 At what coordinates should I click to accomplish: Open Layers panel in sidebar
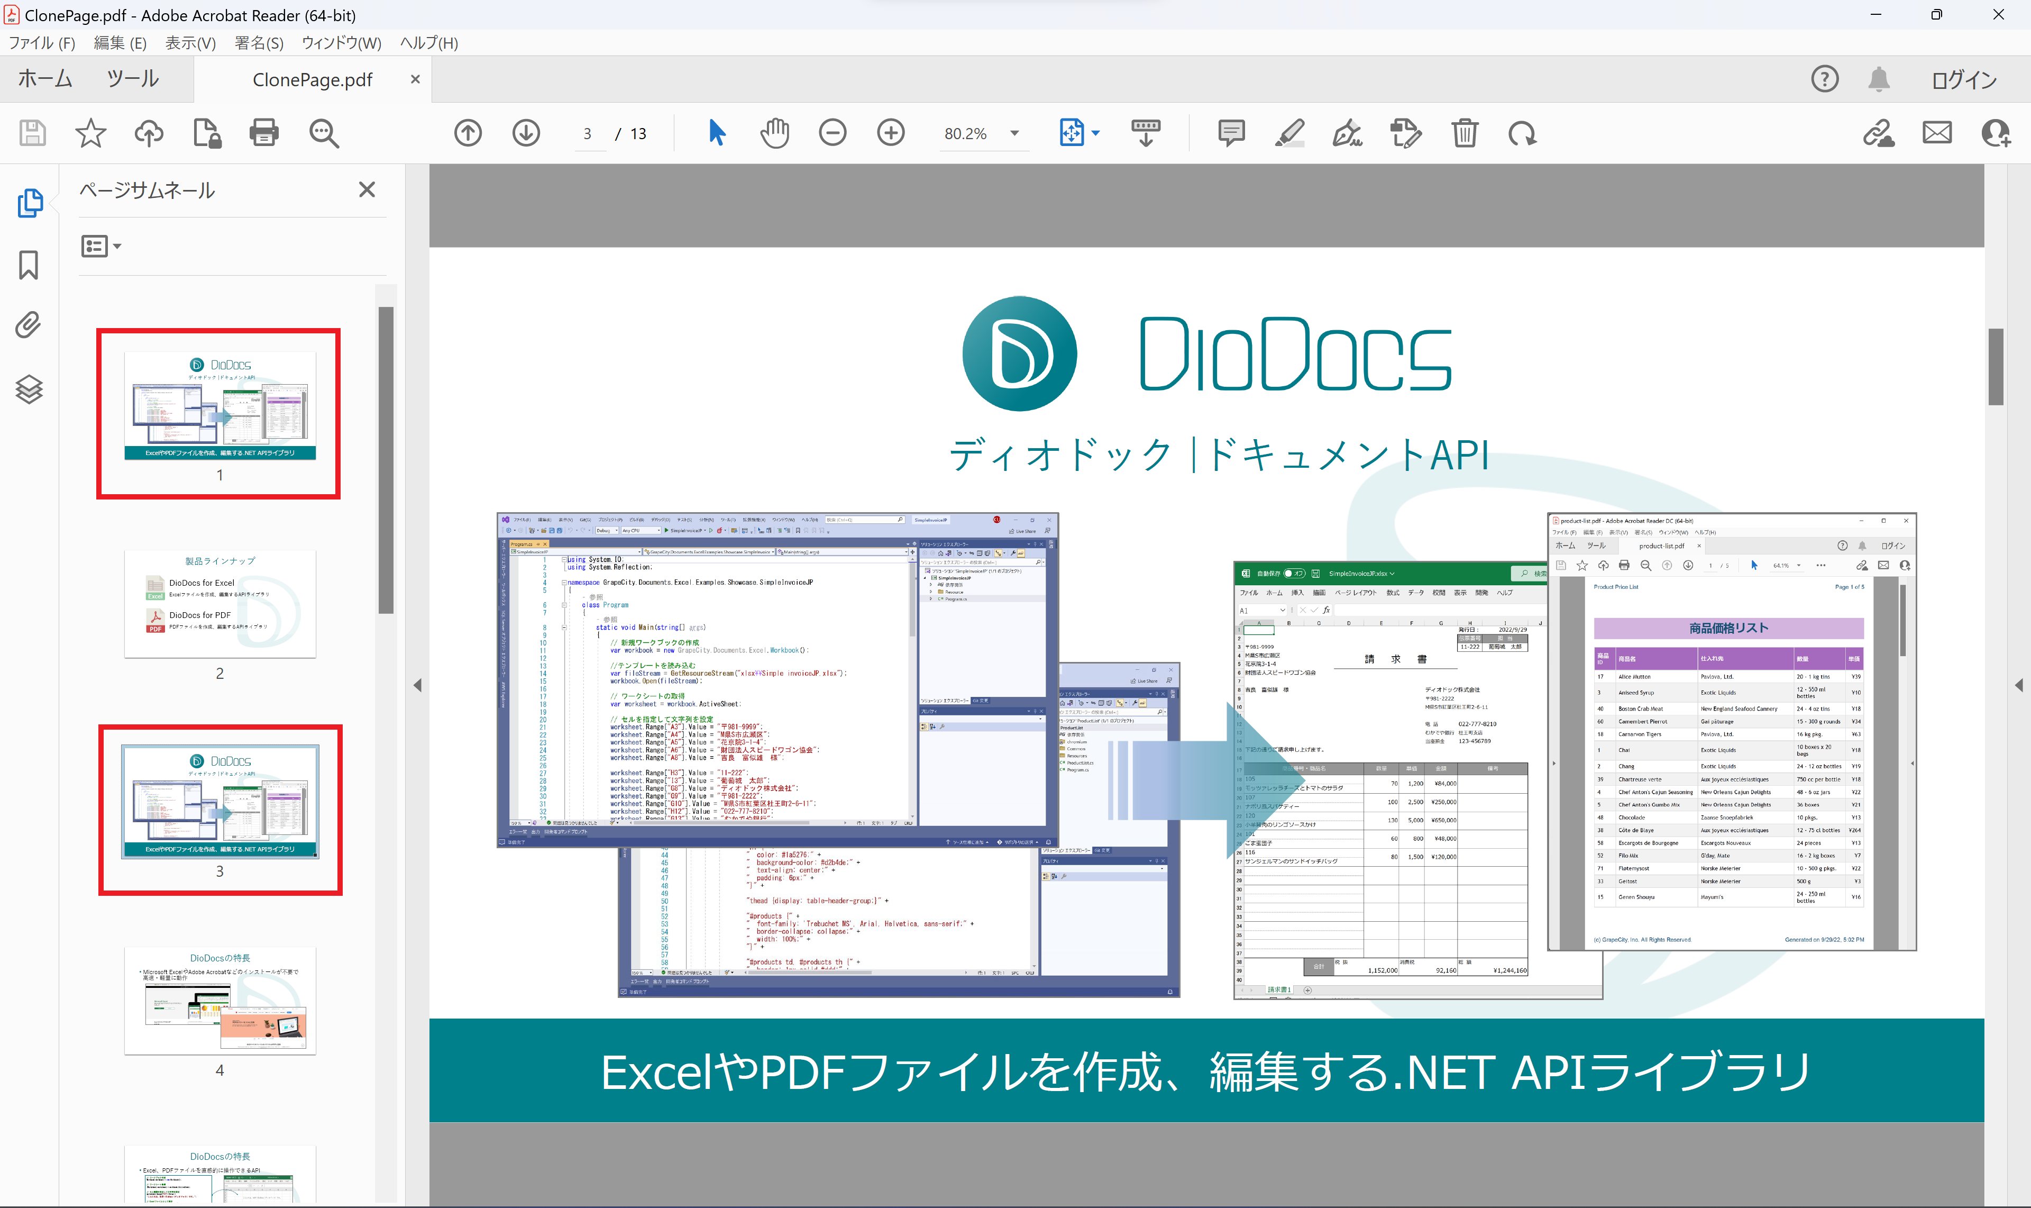coord(29,389)
